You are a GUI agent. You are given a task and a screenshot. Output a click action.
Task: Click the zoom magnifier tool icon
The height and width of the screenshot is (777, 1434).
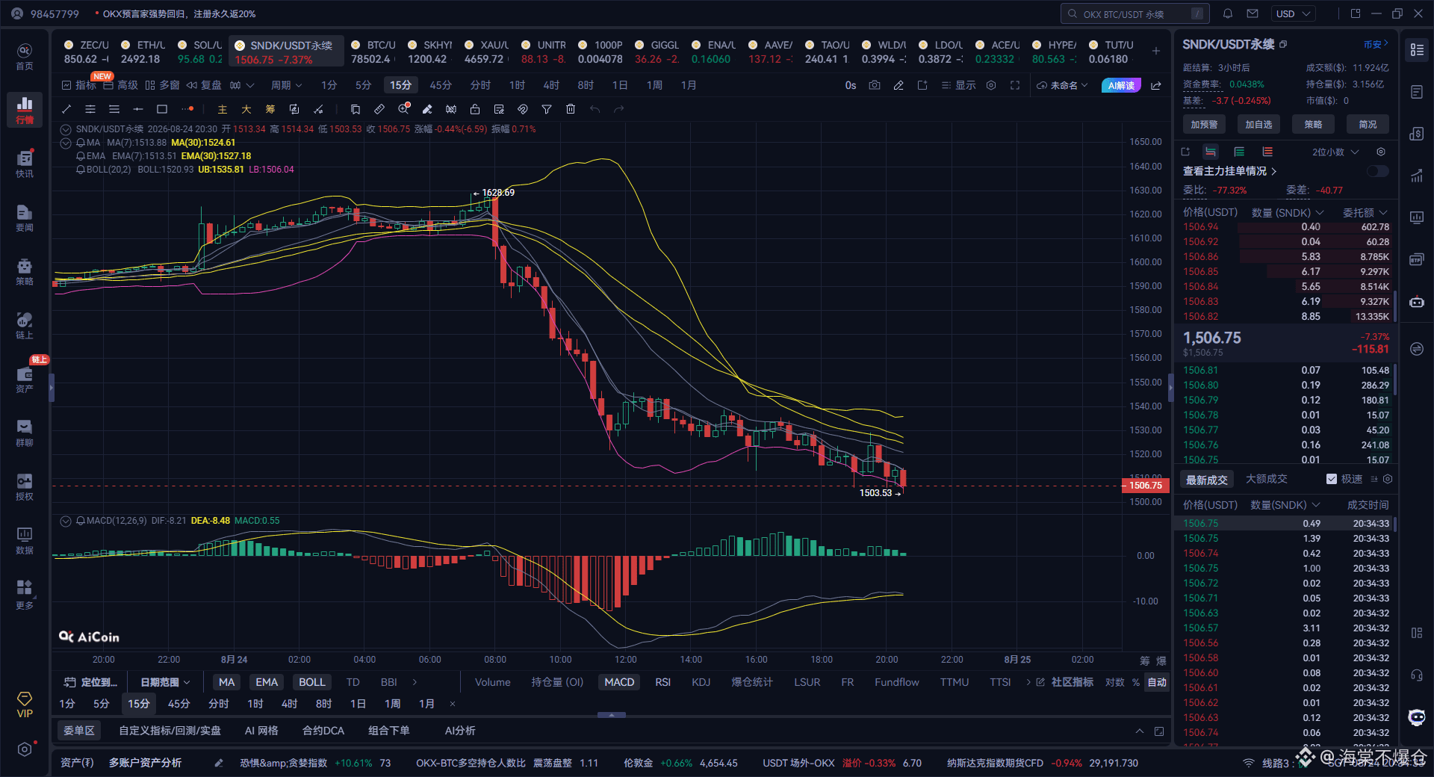tap(404, 109)
